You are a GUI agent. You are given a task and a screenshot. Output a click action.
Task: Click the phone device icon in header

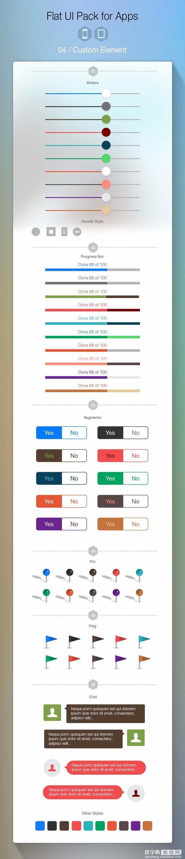coord(85,34)
